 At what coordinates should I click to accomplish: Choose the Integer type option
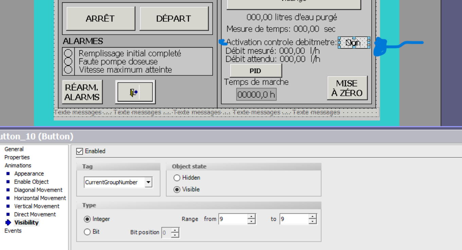click(x=87, y=219)
